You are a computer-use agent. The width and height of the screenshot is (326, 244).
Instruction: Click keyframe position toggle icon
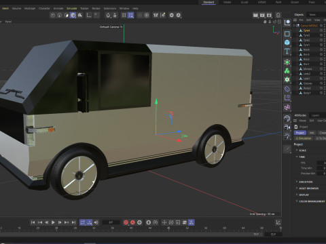(x=164, y=222)
